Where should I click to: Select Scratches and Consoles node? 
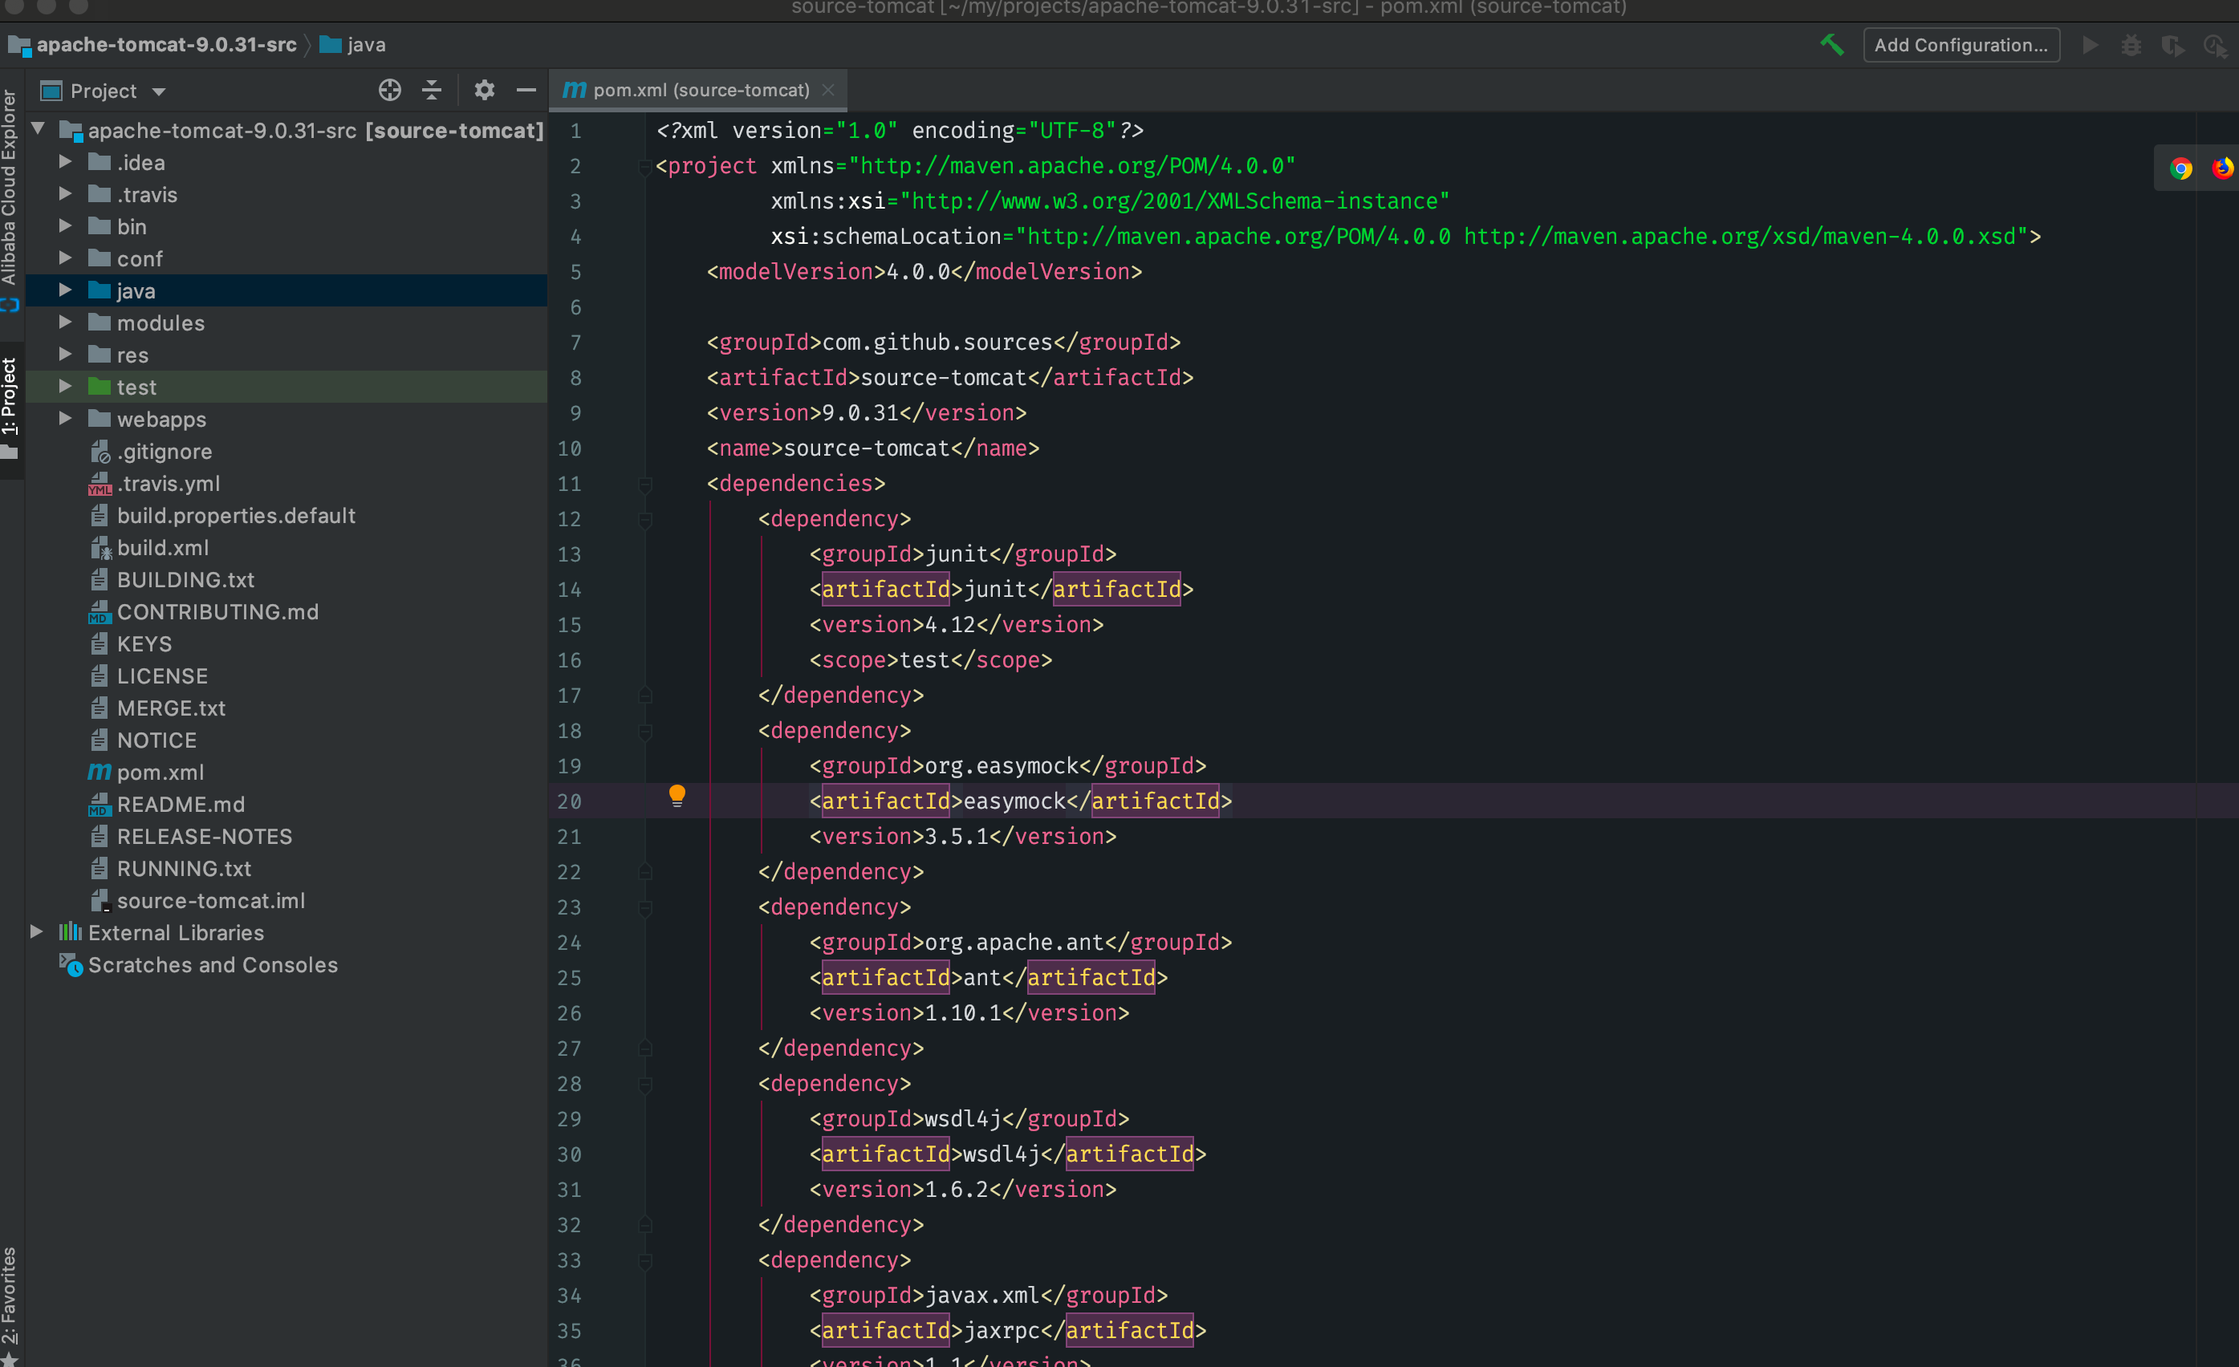[213, 964]
